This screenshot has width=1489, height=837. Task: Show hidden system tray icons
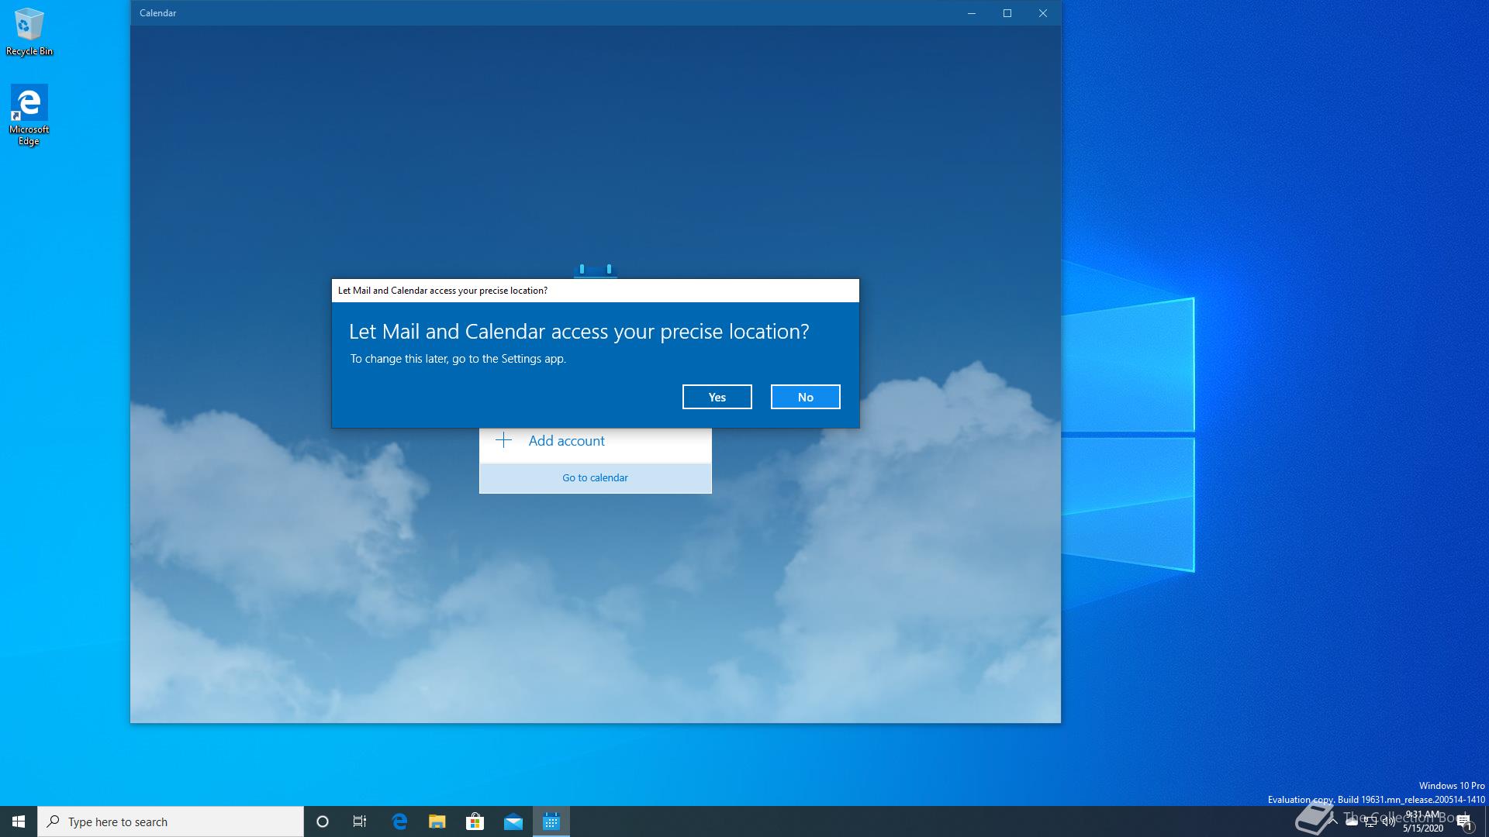tap(1333, 821)
